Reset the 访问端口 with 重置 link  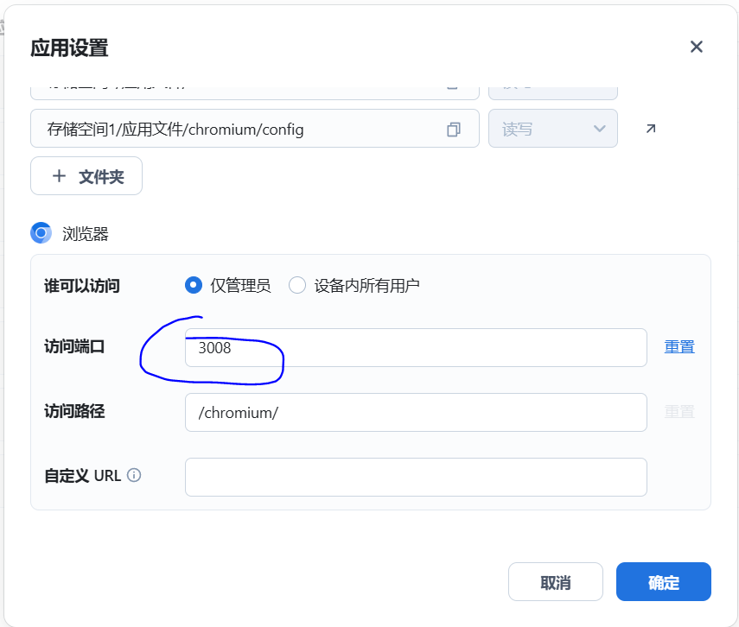(x=679, y=347)
